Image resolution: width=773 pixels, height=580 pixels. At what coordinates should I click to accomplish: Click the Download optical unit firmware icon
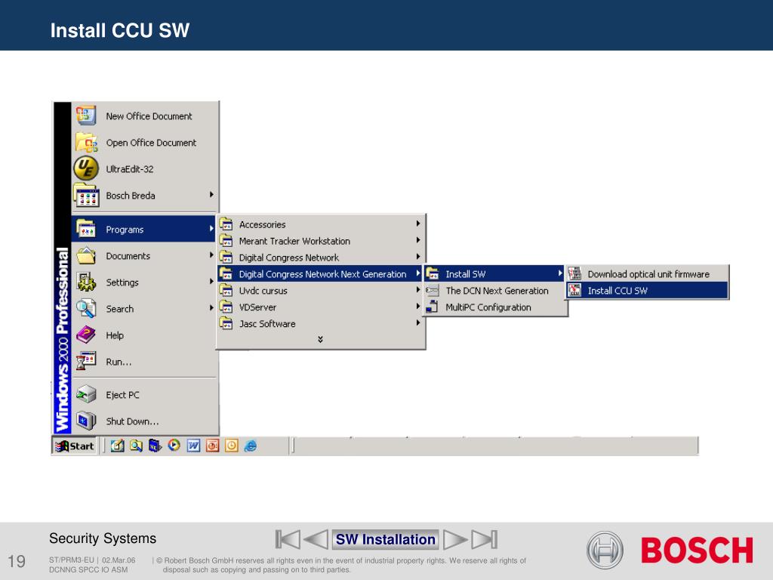point(574,273)
